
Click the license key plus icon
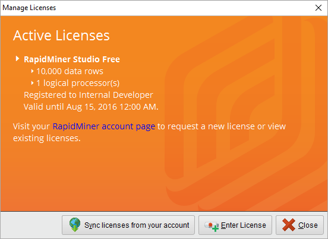point(212,226)
